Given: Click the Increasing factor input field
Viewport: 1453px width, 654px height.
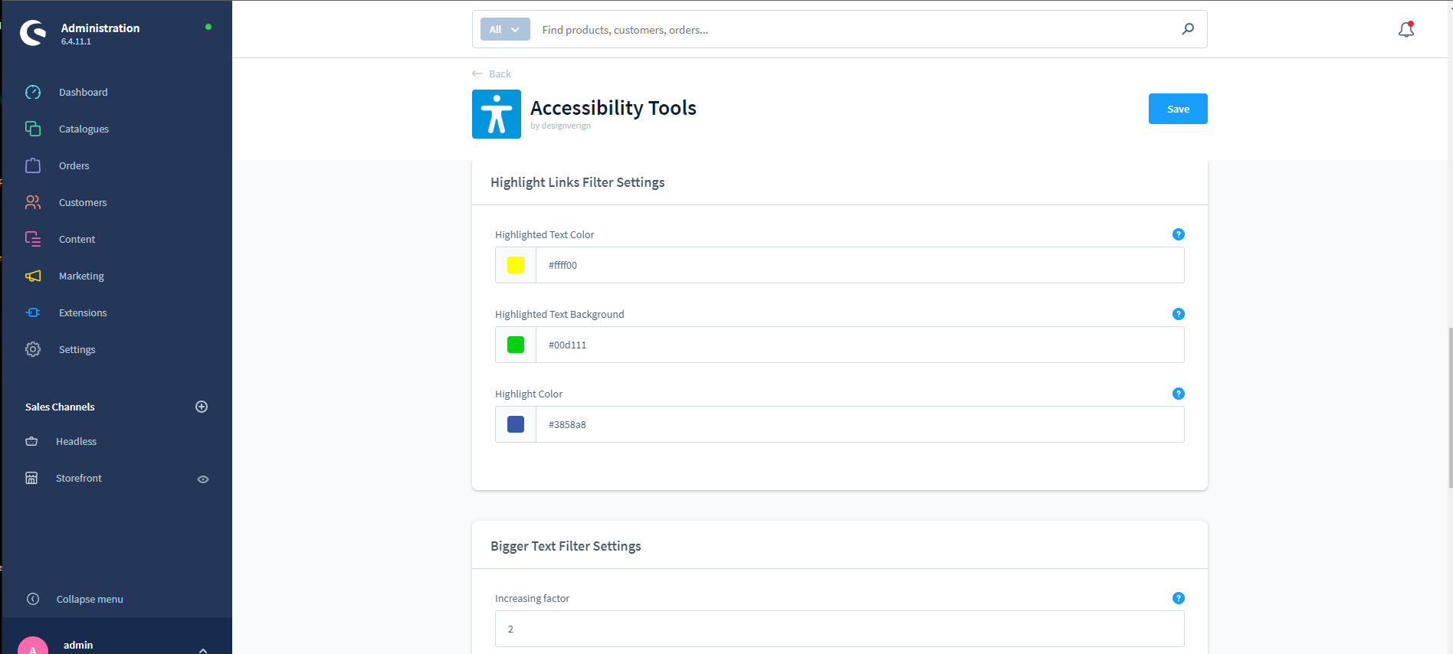Looking at the screenshot, I should coord(840,629).
